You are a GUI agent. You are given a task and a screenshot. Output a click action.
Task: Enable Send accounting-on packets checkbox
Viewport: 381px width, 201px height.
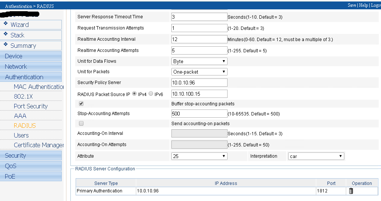pyautogui.click(x=81, y=123)
